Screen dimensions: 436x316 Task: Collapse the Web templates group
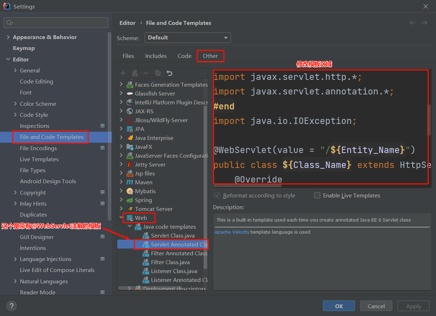click(x=122, y=218)
